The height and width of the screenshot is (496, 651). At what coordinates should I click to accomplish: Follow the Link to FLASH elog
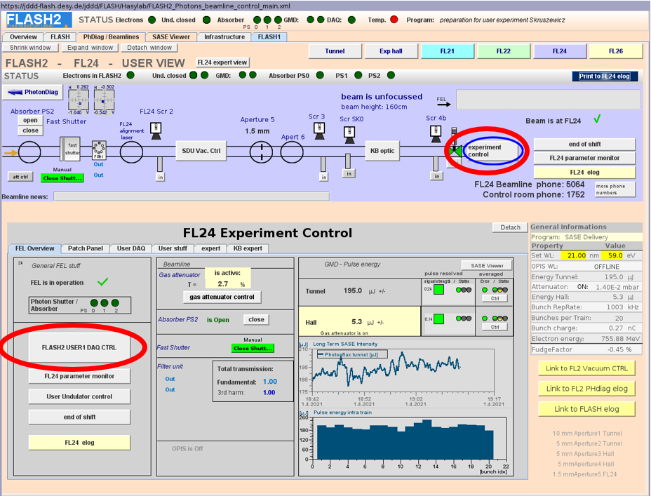[586, 408]
